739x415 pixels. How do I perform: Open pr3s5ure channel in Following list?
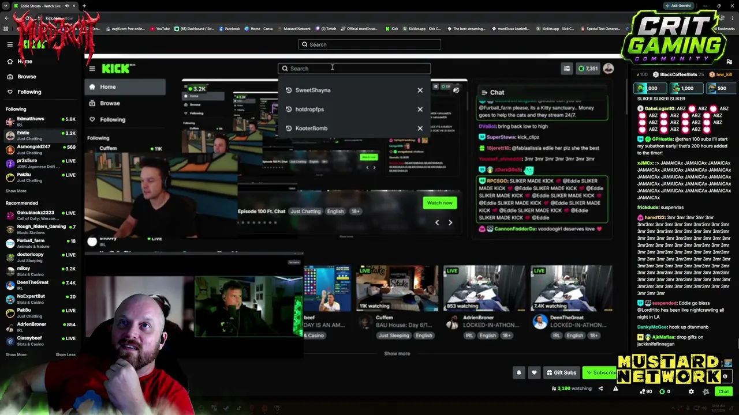coord(40,163)
